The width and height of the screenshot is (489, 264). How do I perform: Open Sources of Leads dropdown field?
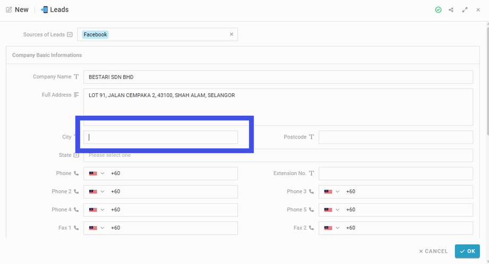click(x=157, y=34)
